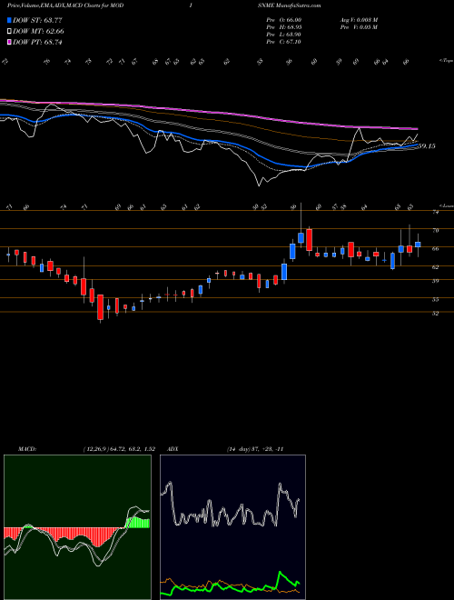The width and height of the screenshot is (454, 600).
Task: Click the white DOW MT legend swatch
Action: point(10,32)
